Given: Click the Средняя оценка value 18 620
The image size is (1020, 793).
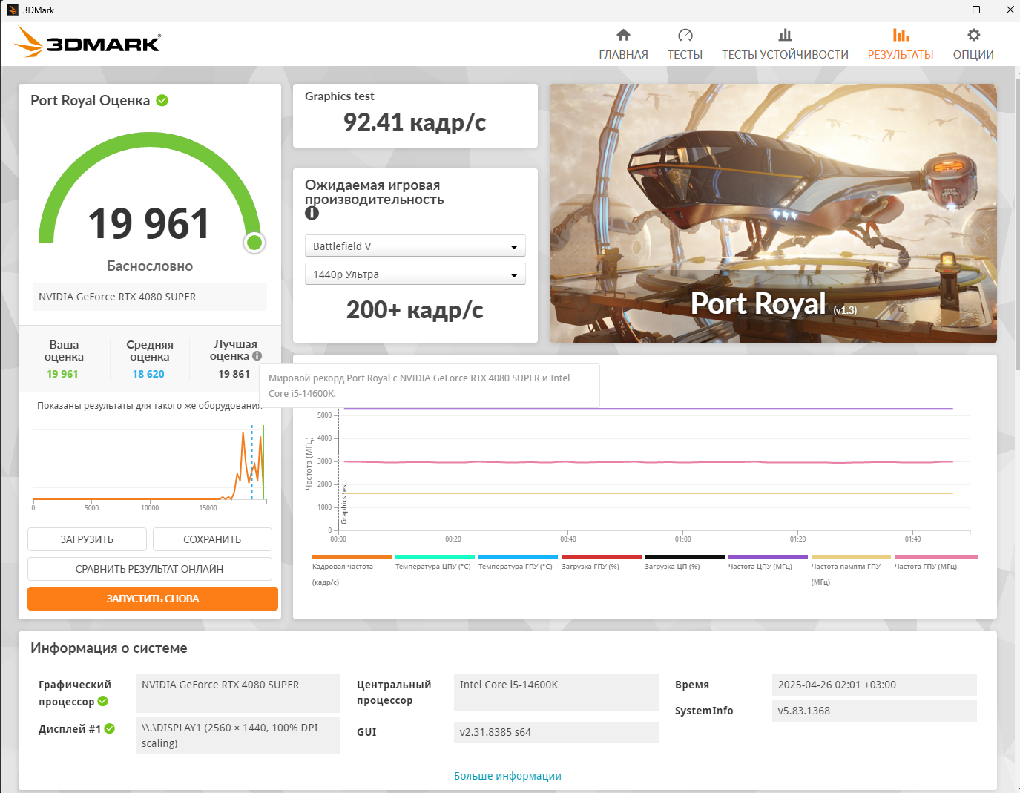Looking at the screenshot, I should click(x=148, y=374).
